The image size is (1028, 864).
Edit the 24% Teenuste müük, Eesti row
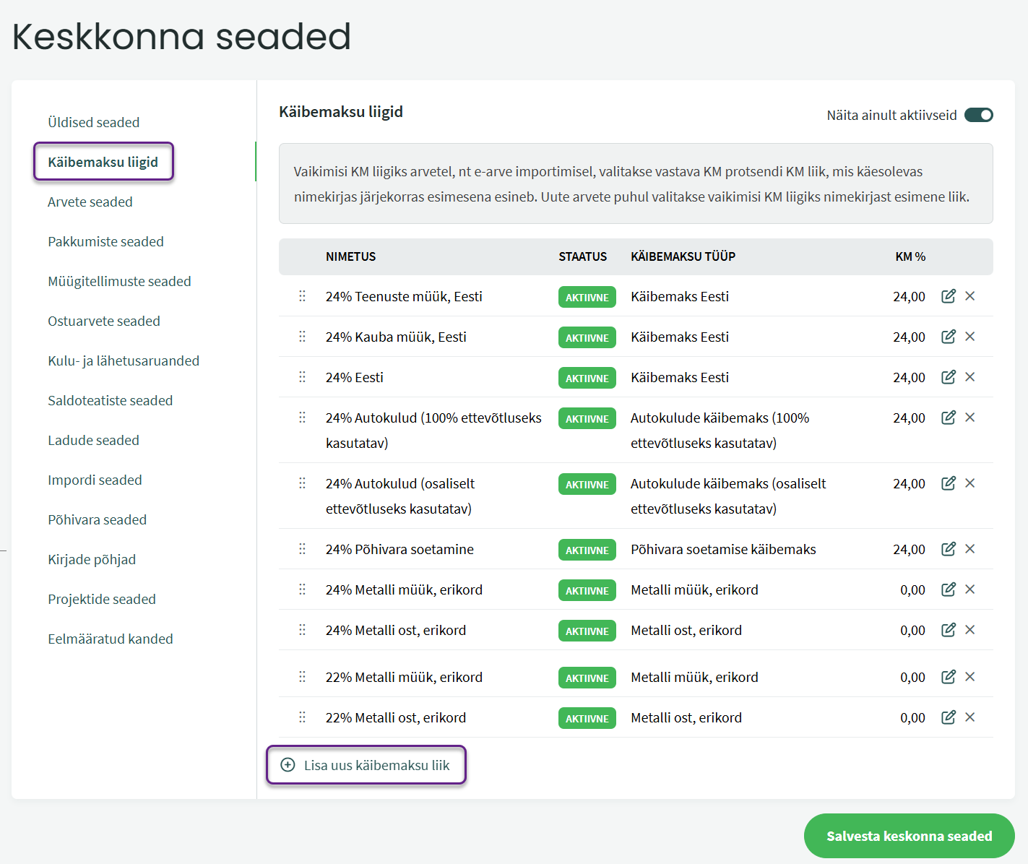coord(948,296)
